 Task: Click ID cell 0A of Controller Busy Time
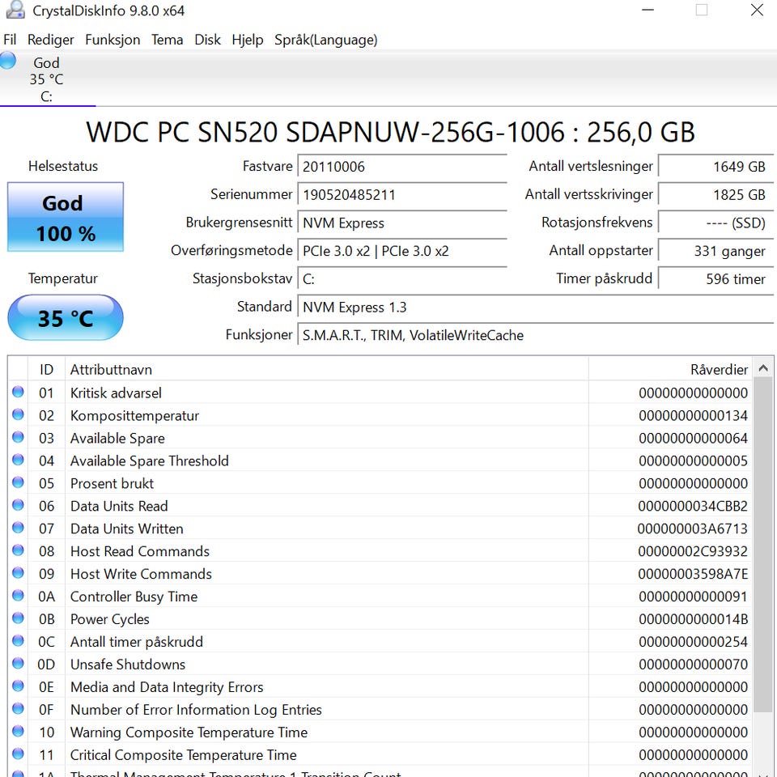pos(47,597)
